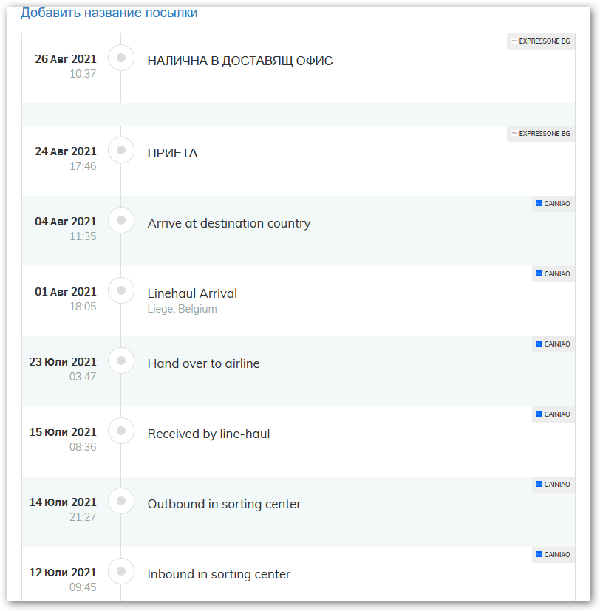Click timeline dot for 26 Авг 2021
Viewport: 600px width, 611px height.
click(121, 58)
